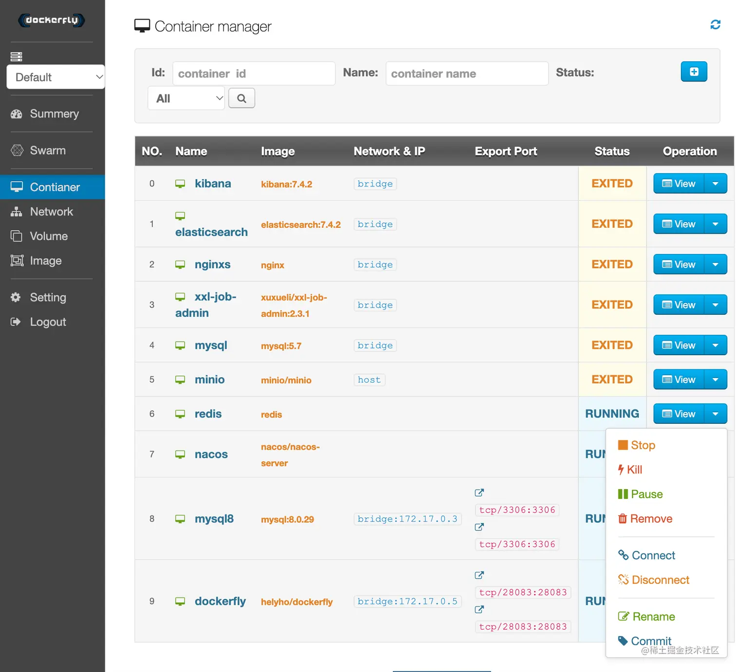Click monitor icon beside kibana

point(180,183)
